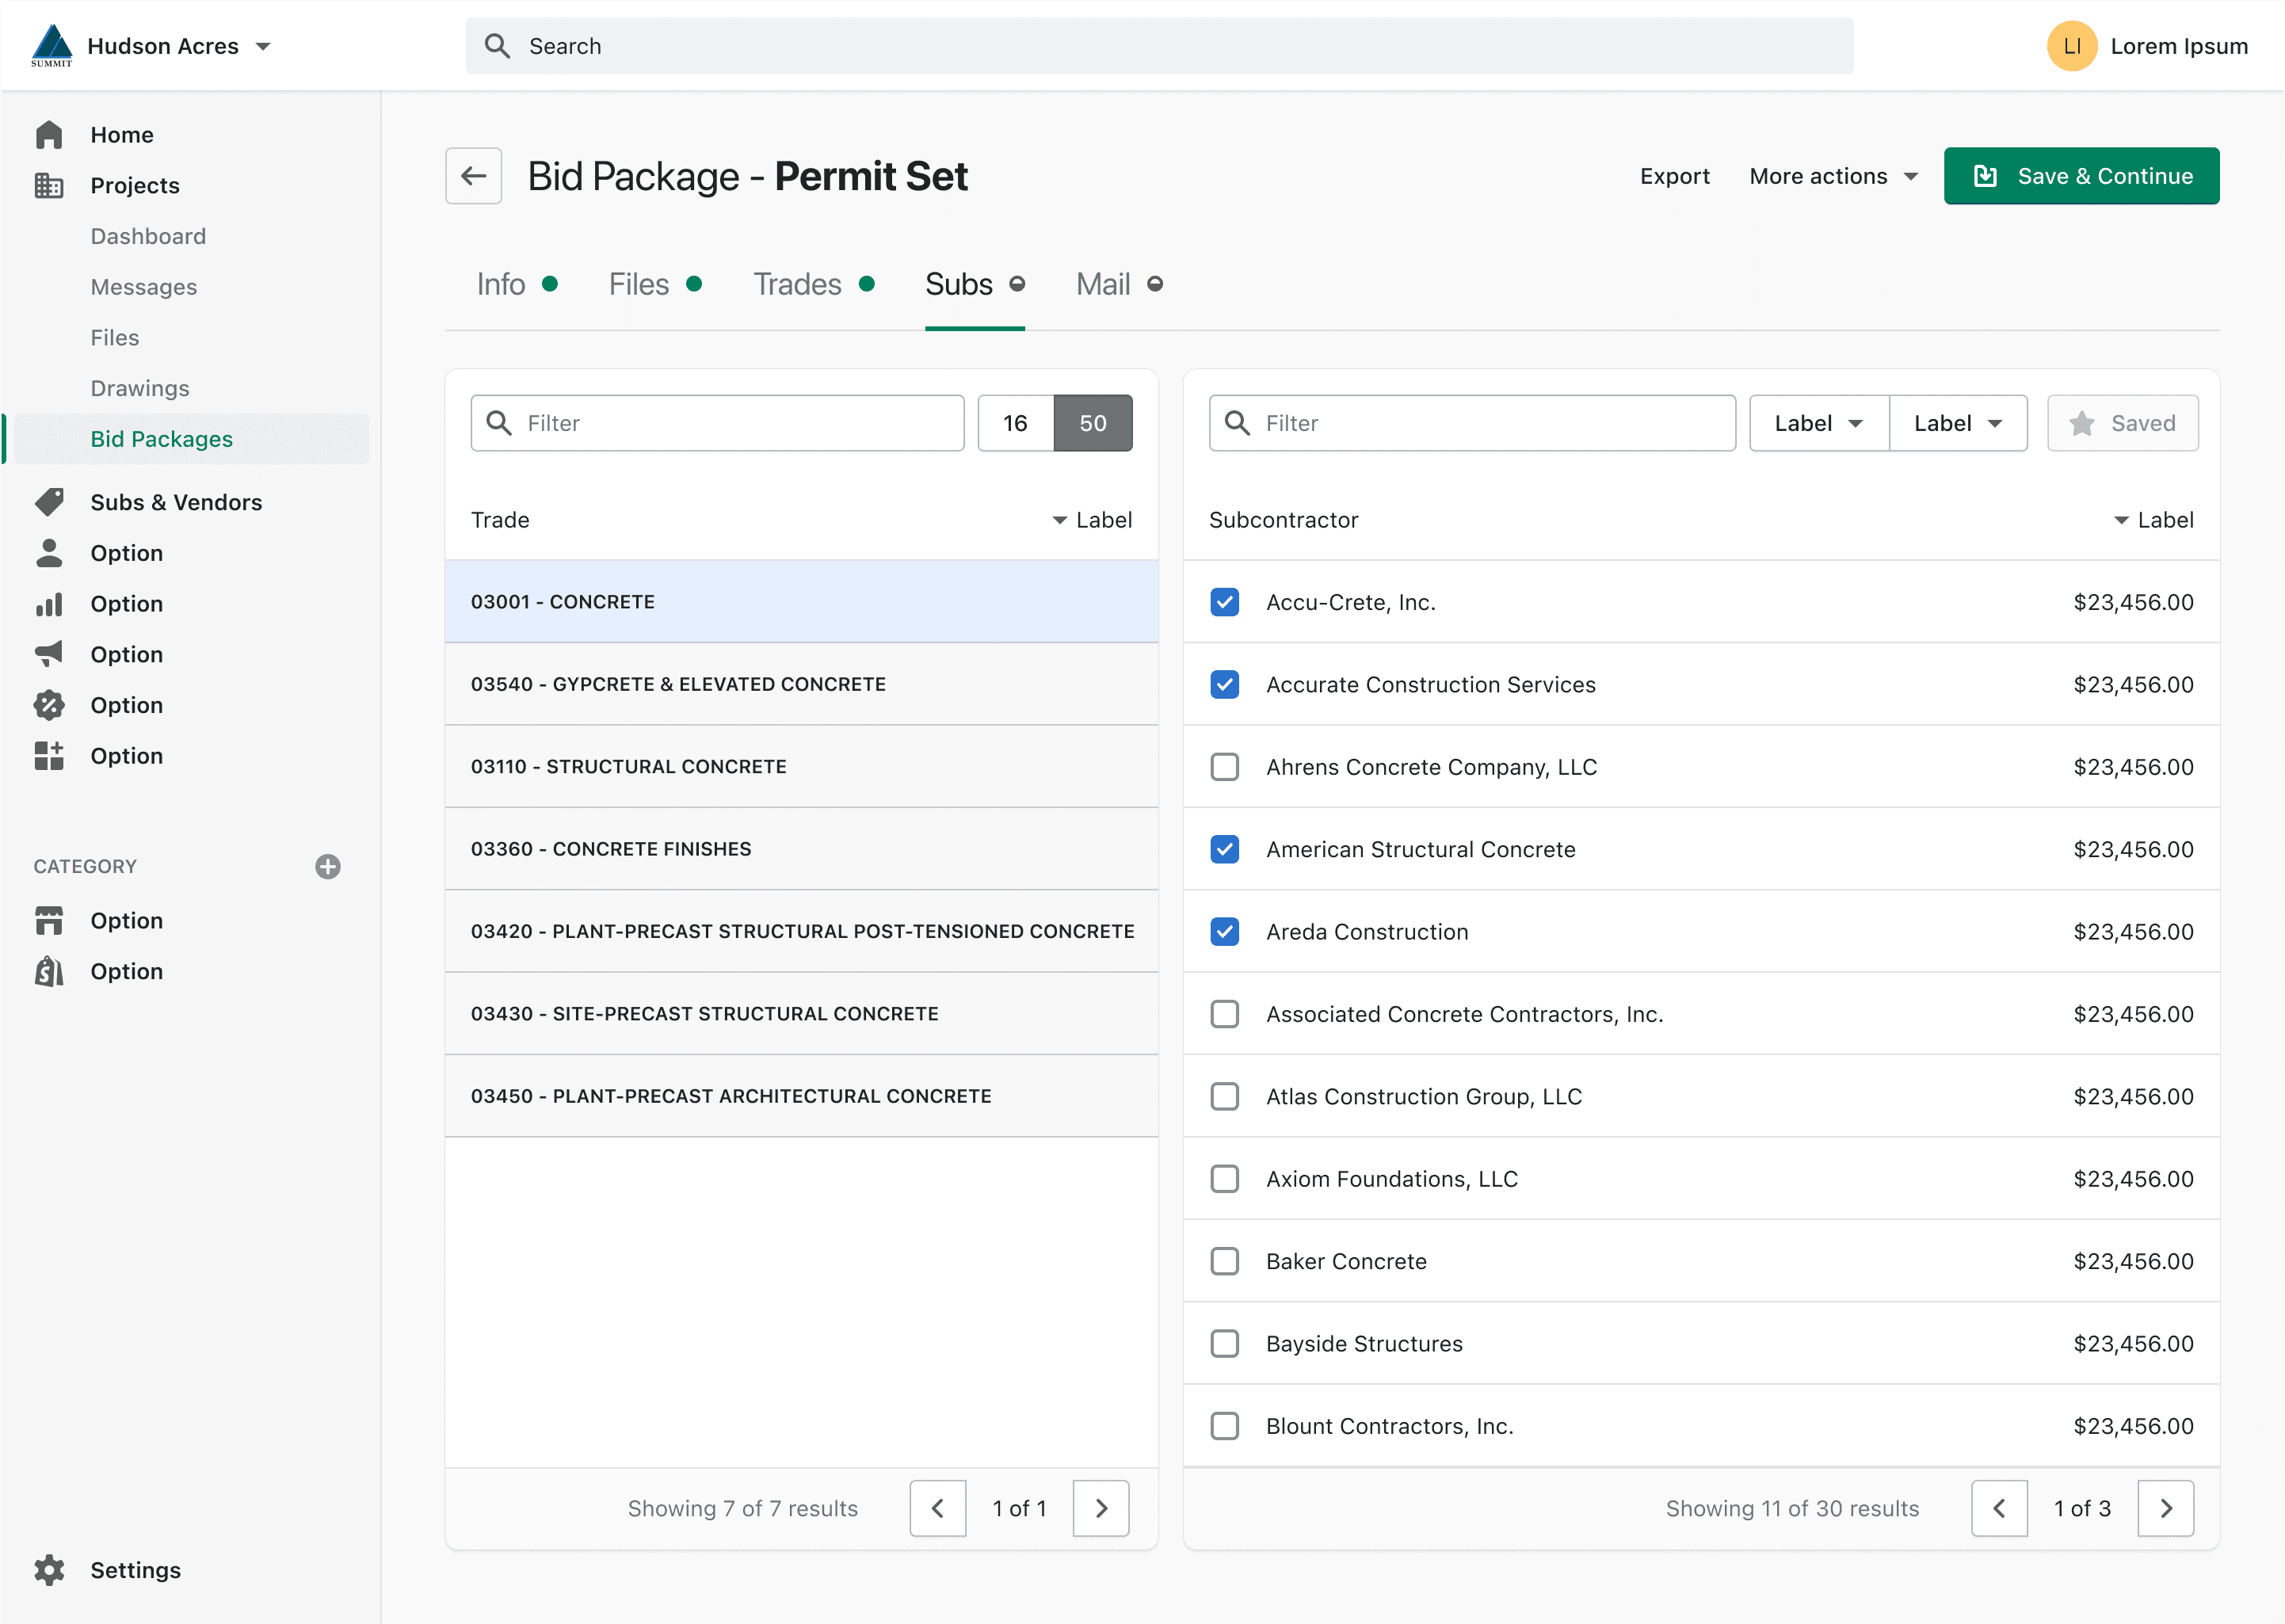Screen dimensions: 2285x1624
Task: Open the first Label filter dropdown
Action: tap(1817, 423)
